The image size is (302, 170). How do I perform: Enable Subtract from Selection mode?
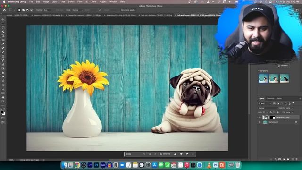[27, 10]
